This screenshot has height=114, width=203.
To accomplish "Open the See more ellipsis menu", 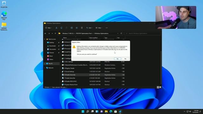I will [107, 28].
